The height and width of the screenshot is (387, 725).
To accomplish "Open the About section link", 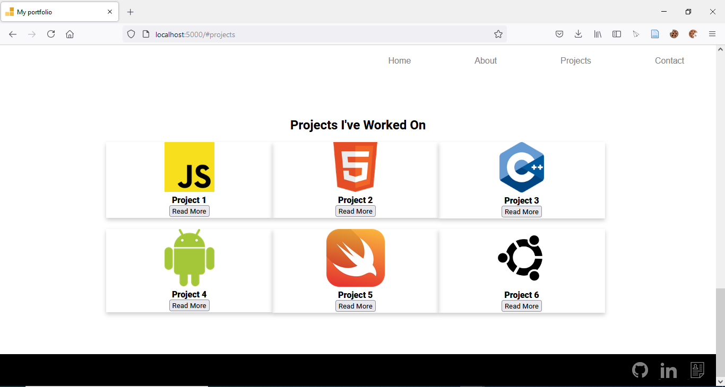I will (486, 61).
